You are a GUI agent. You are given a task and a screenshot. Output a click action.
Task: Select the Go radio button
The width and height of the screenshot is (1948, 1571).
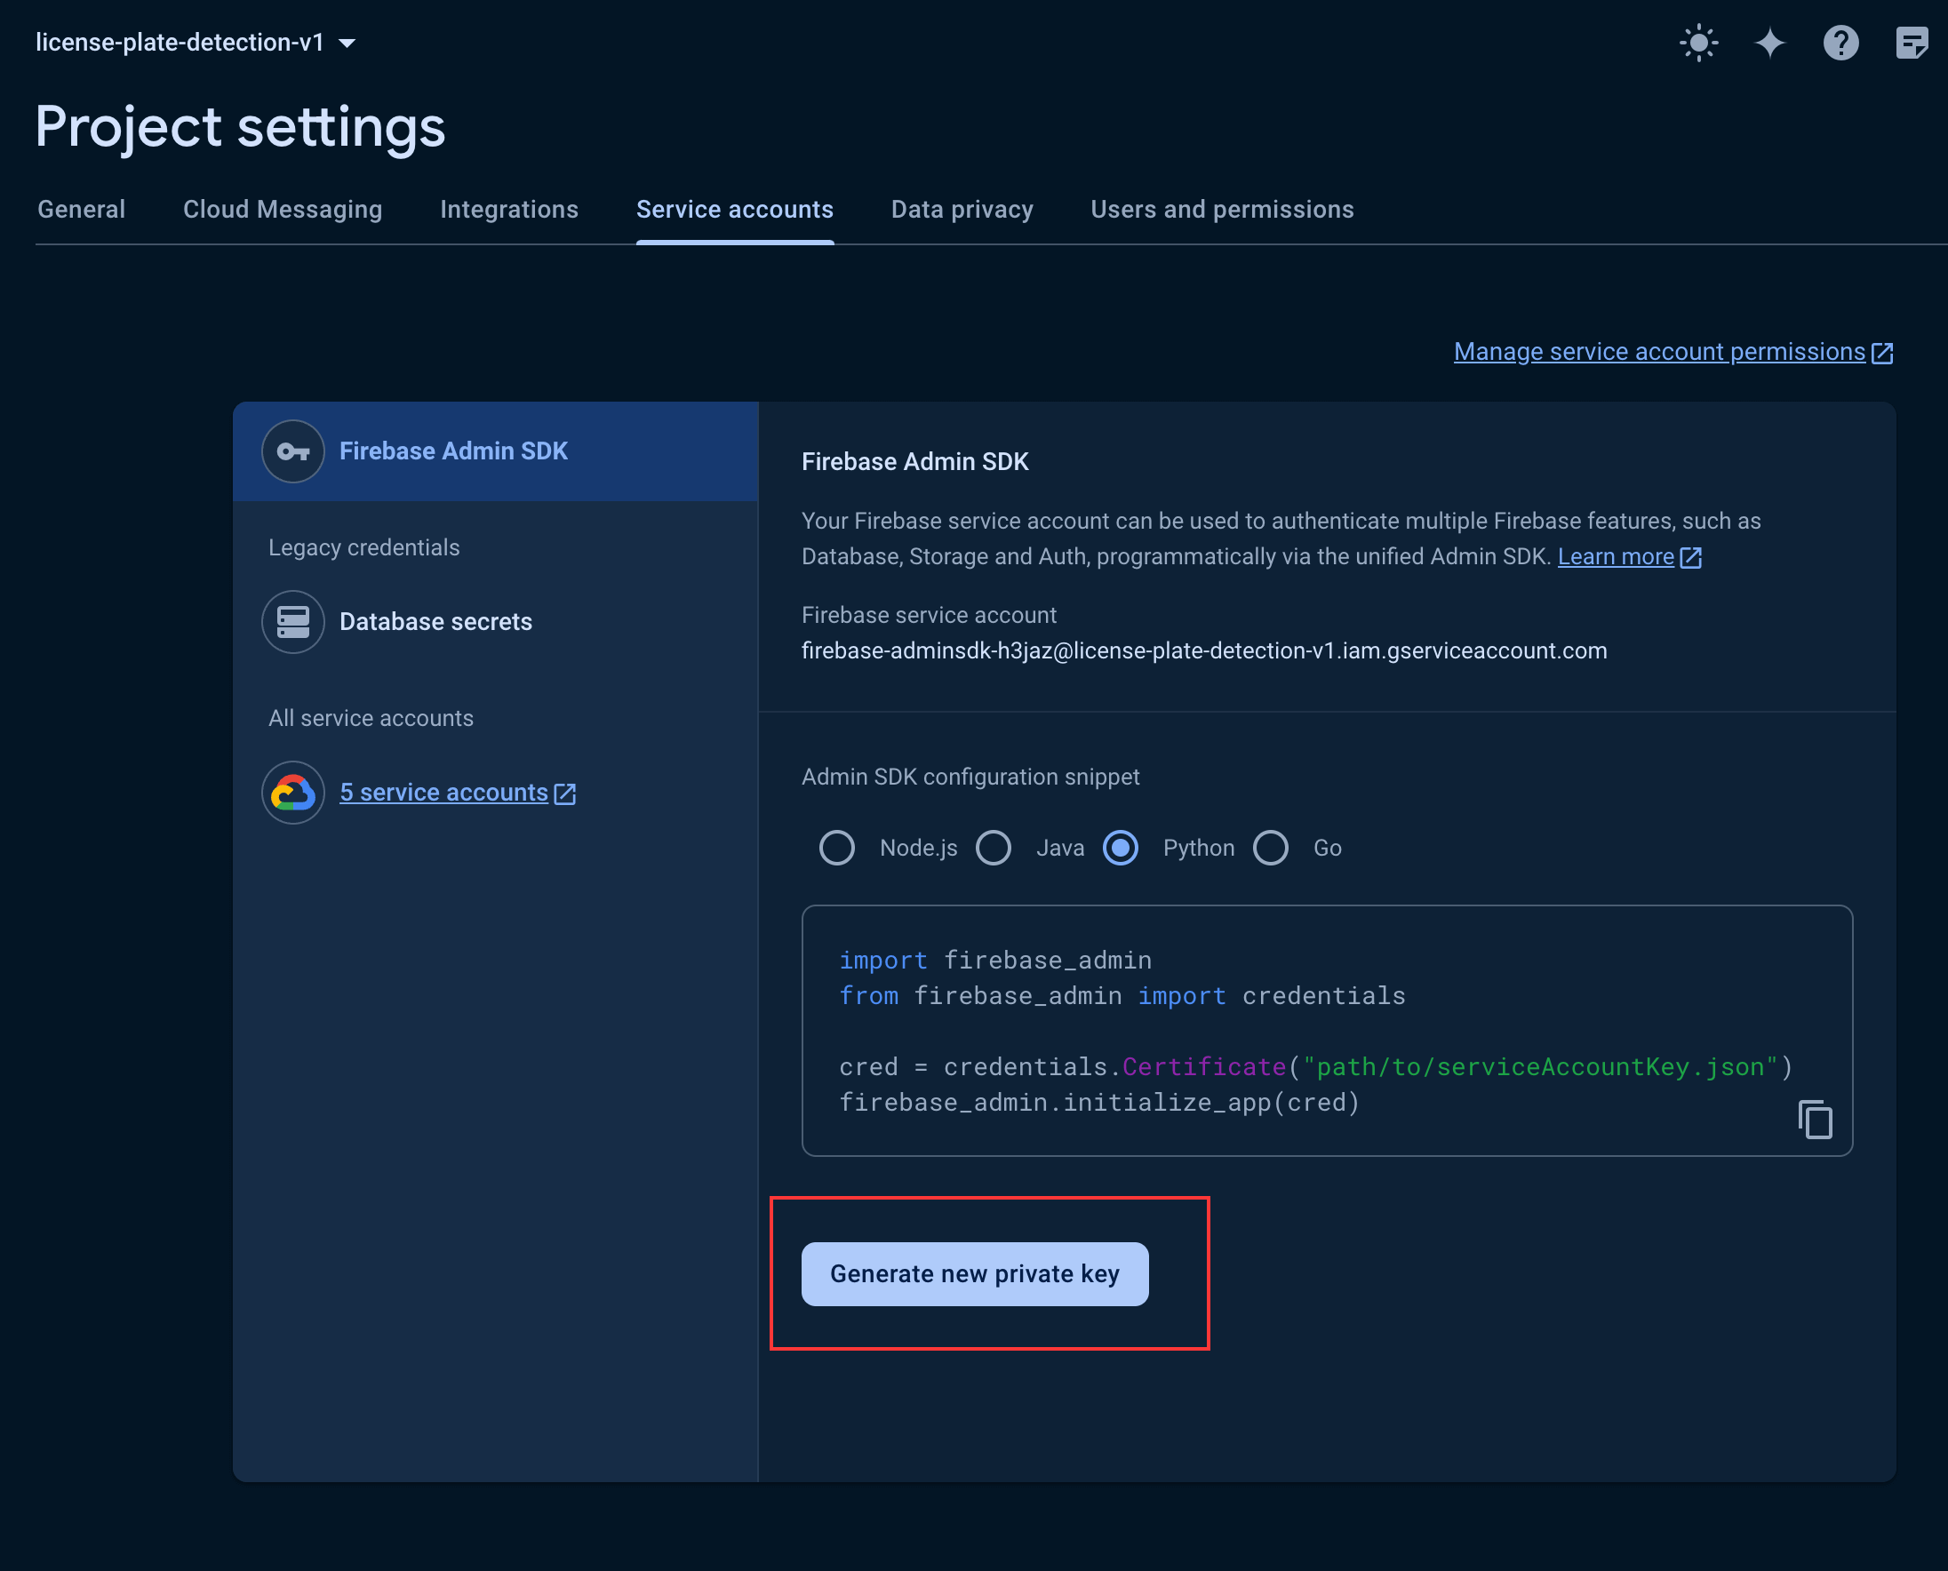click(1270, 848)
